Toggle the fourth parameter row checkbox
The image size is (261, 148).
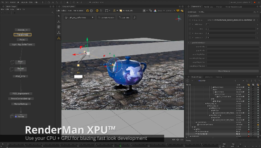[x=190, y=33]
